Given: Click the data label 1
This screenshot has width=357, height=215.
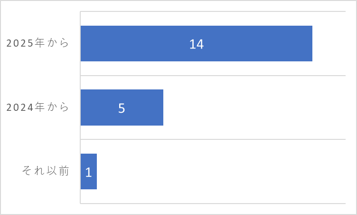Looking at the screenshot, I should (89, 172).
